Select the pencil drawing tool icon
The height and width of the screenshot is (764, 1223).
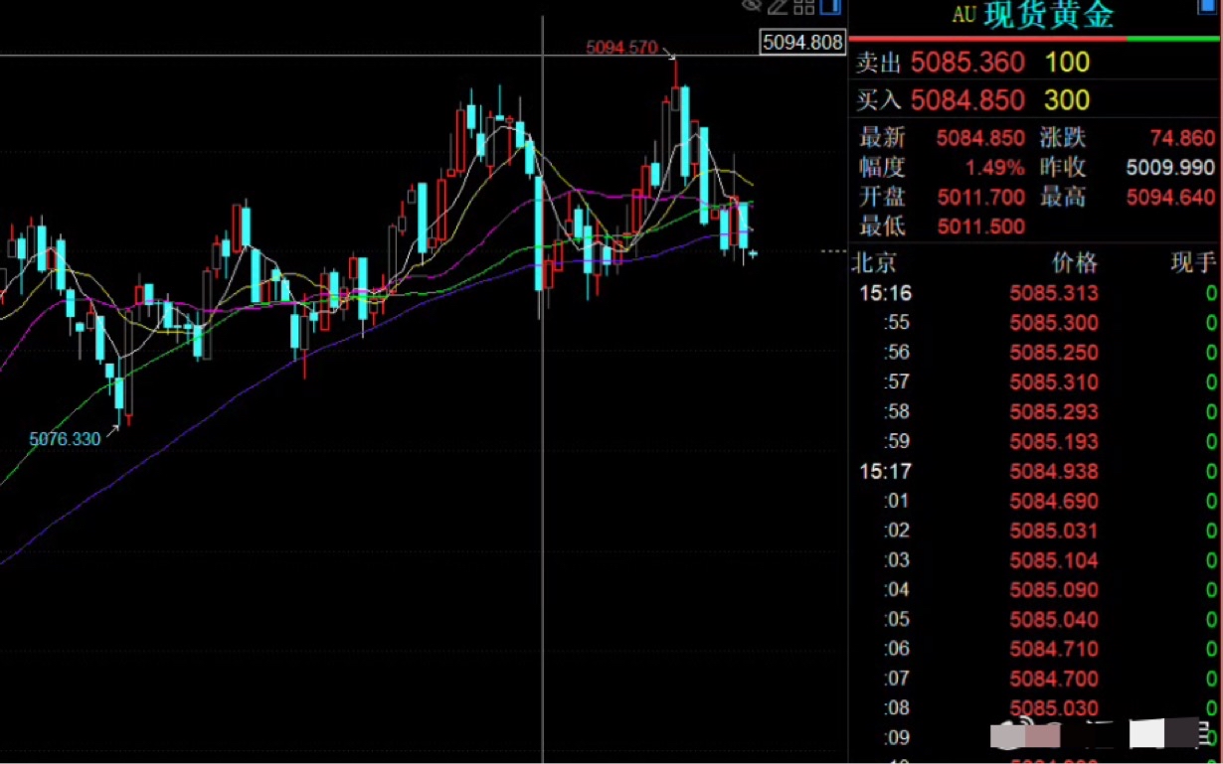[x=778, y=6]
